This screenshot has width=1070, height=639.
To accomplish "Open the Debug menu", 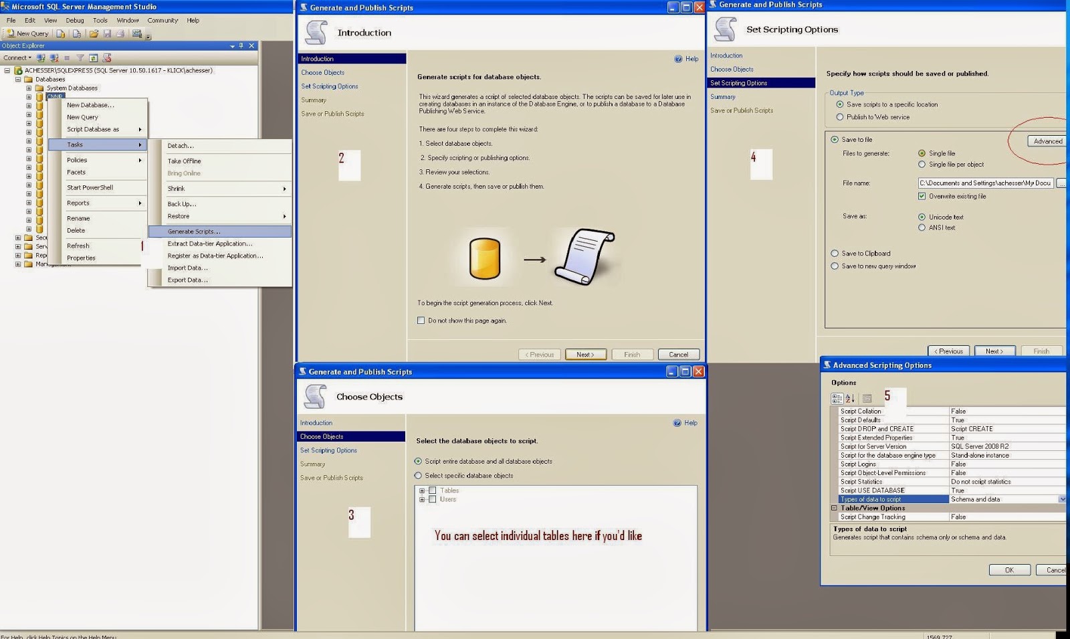I will (x=75, y=20).
